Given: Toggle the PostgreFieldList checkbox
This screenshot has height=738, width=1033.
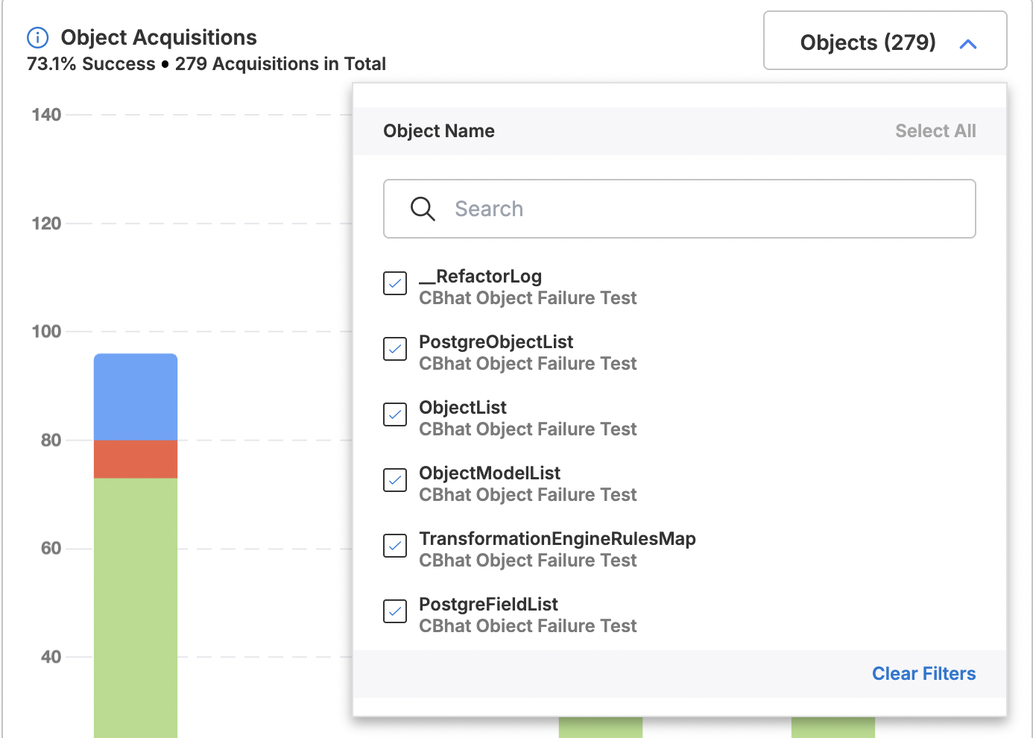Looking at the screenshot, I should coord(395,611).
